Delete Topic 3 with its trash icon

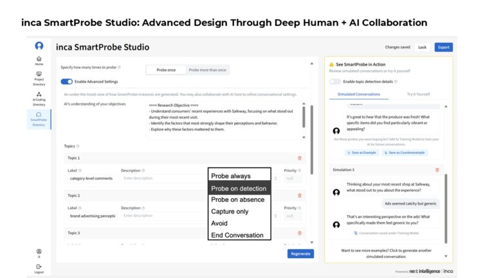(300, 233)
